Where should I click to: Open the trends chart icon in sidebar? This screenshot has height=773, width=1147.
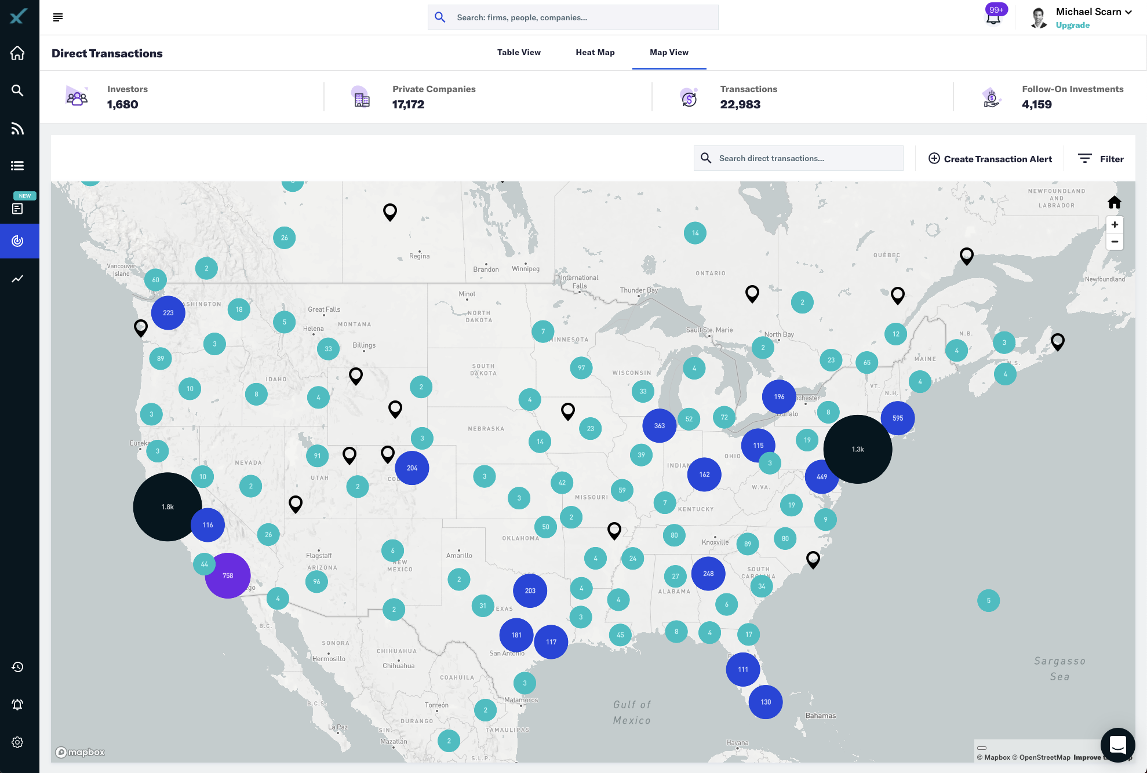pos(17,279)
